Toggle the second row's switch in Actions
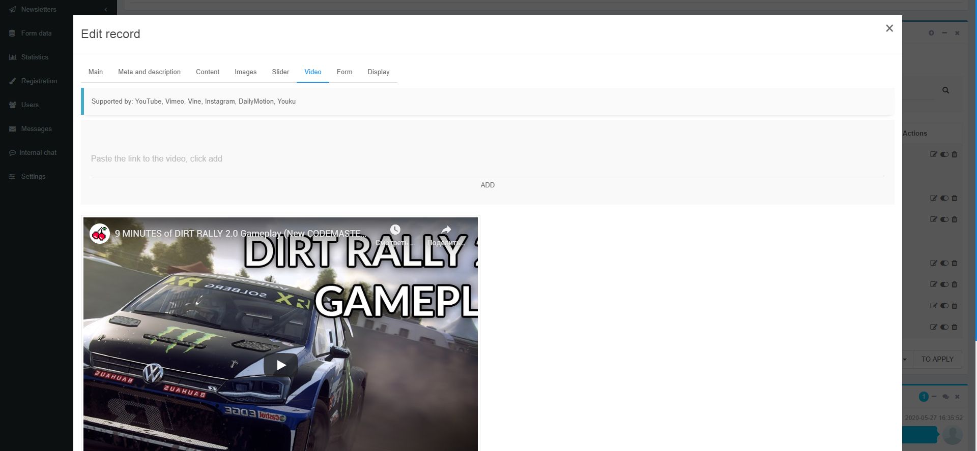977x451 pixels. pos(944,198)
